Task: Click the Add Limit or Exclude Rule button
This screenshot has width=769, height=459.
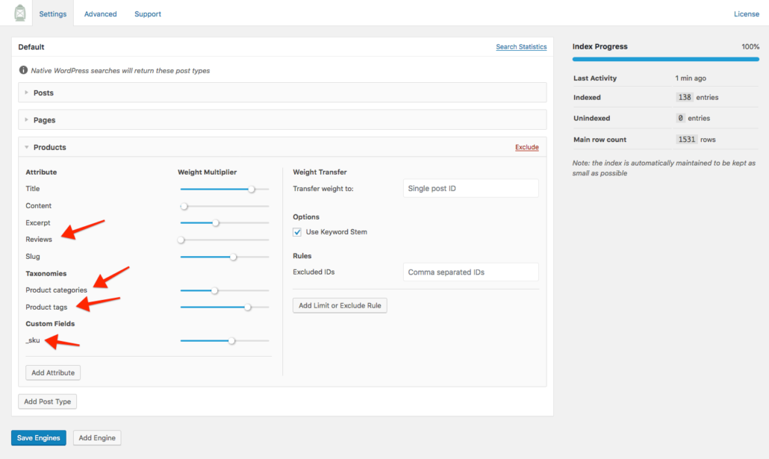Action: 340,305
